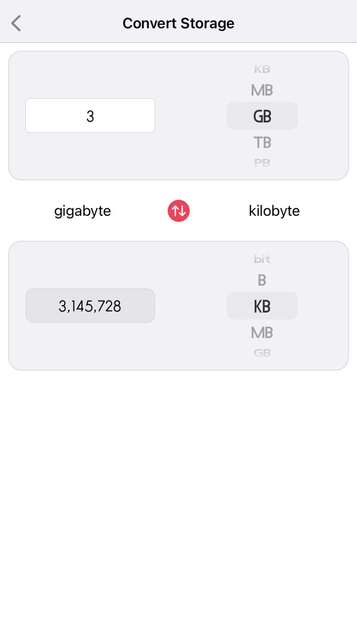The height and width of the screenshot is (634, 357).
Task: Click the gigabyte label
Action: click(x=82, y=210)
